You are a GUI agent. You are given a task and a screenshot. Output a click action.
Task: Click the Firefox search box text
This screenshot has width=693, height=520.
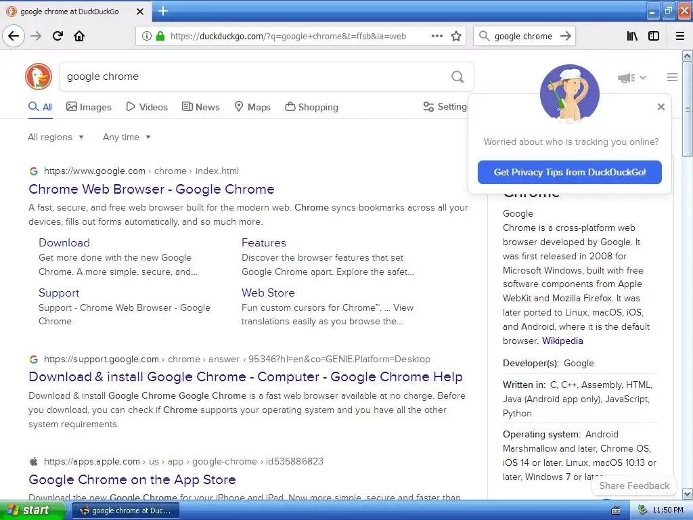[x=523, y=37]
